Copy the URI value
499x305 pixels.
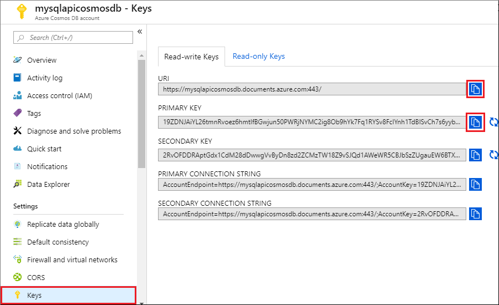(x=475, y=89)
